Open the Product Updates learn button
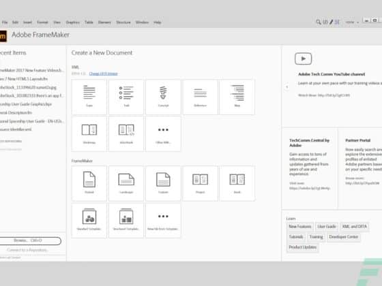 click(x=303, y=247)
